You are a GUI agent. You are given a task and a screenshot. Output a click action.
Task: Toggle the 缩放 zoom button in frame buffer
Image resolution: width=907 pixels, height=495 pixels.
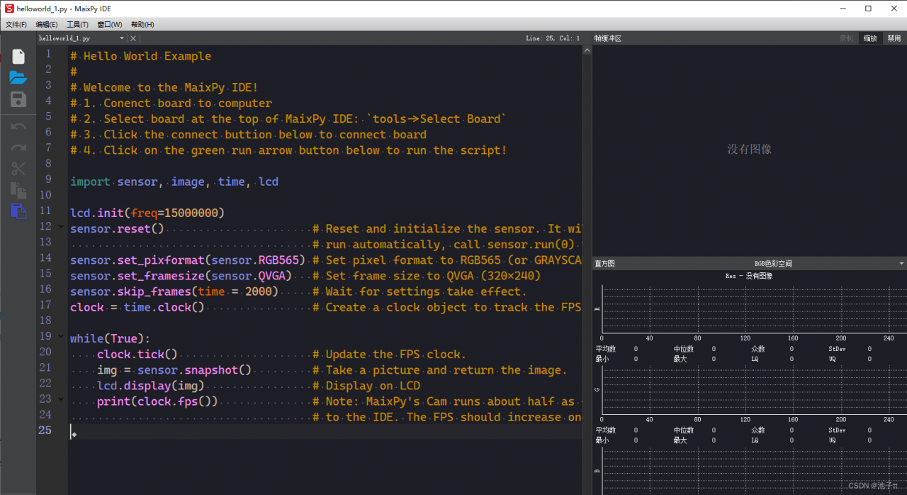pos(870,38)
